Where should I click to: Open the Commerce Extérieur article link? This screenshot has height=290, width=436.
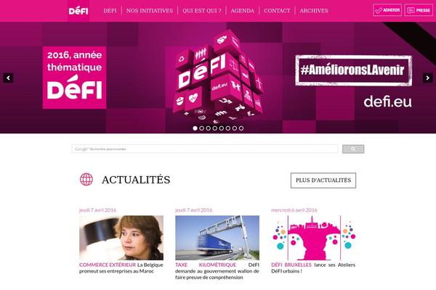(x=108, y=265)
